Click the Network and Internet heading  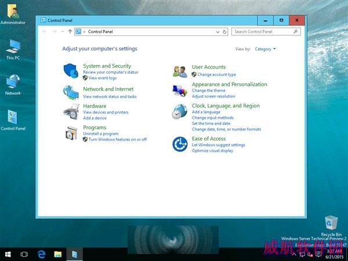coord(108,89)
